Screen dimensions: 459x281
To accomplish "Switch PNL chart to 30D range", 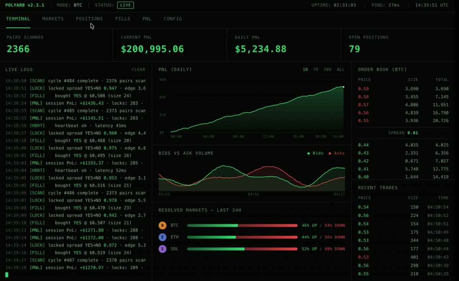I will [x=327, y=70].
